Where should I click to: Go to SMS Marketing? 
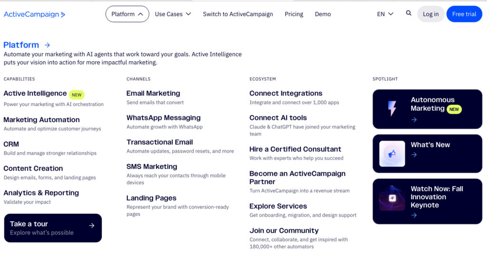click(x=152, y=166)
